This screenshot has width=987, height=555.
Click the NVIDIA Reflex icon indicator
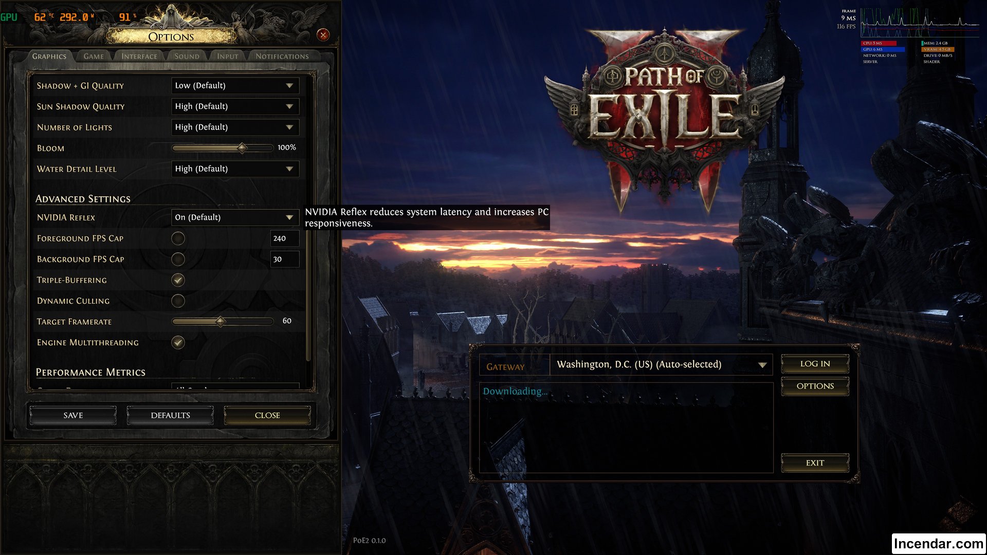pyautogui.click(x=289, y=217)
